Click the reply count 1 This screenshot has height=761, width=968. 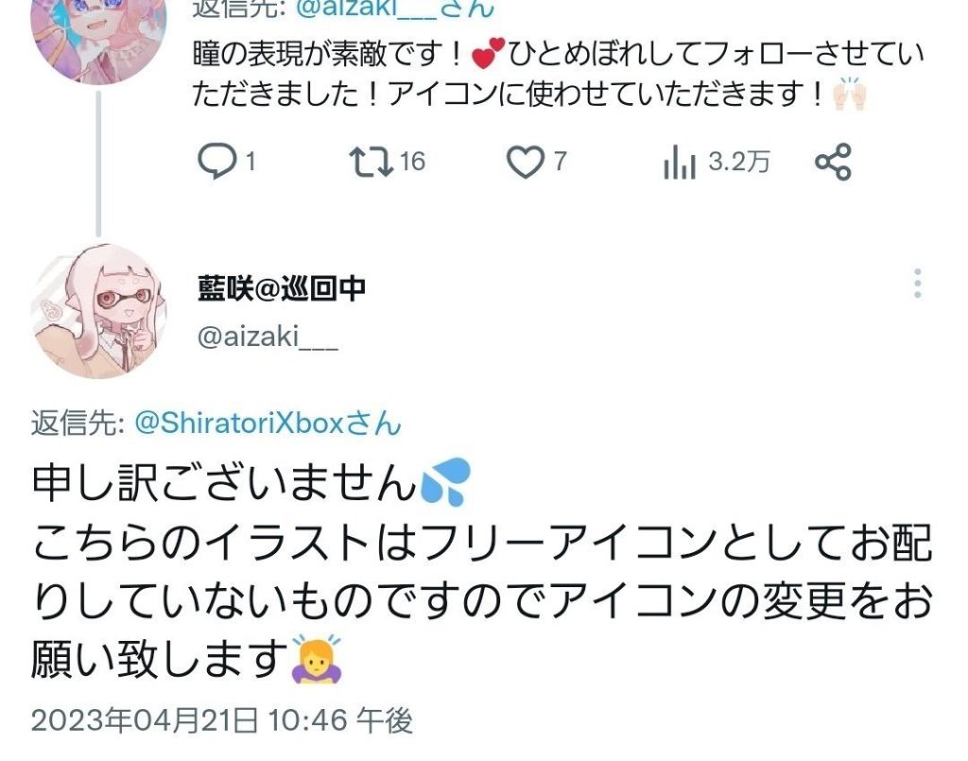(251, 163)
